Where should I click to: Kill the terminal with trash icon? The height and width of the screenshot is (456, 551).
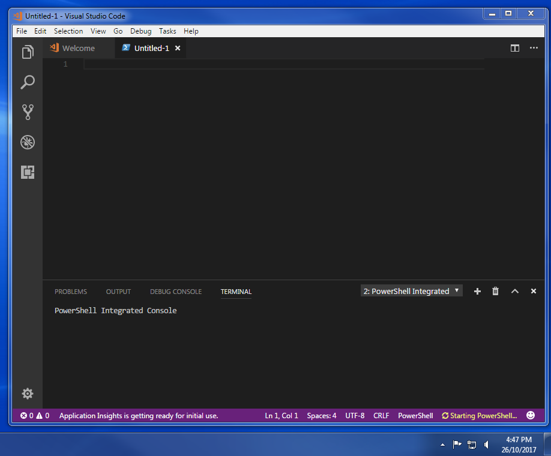click(x=495, y=291)
